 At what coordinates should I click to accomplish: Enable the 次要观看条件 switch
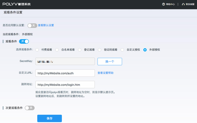(x=29, y=108)
